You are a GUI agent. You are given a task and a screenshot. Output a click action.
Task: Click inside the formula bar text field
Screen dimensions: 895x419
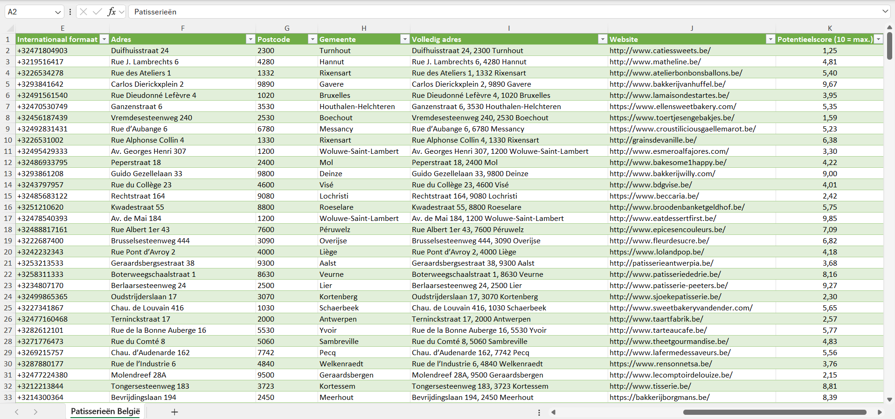coord(466,12)
